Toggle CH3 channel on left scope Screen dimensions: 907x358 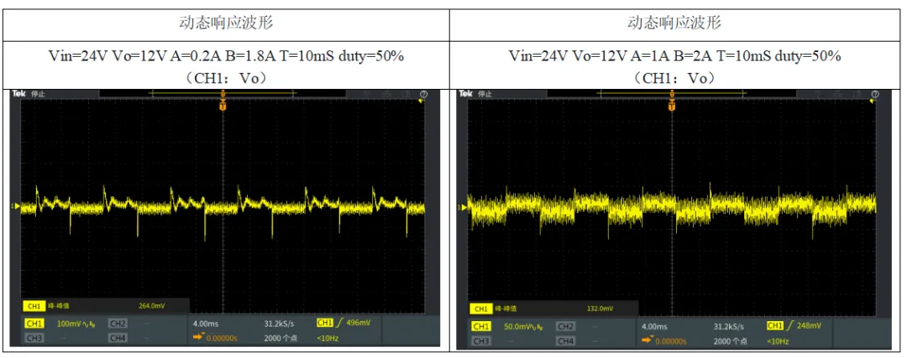tap(34, 338)
